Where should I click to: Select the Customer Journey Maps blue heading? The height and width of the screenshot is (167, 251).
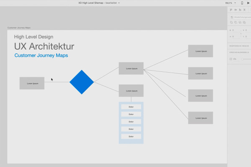pos(41,56)
